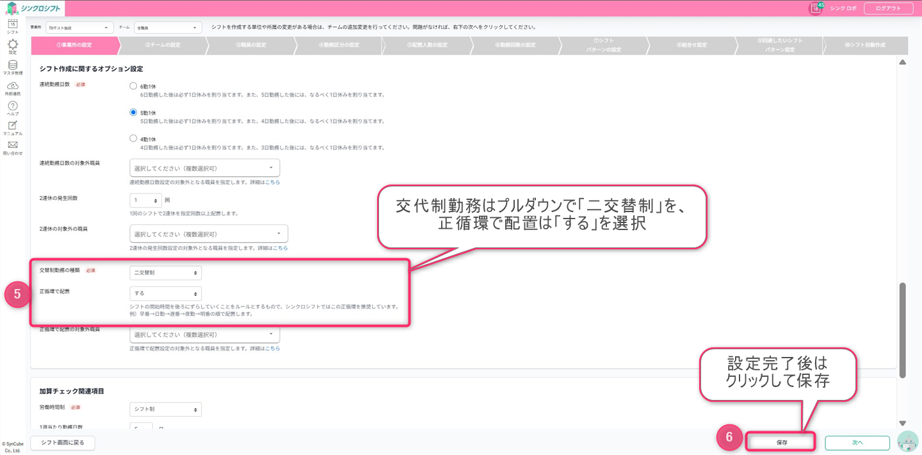
Task: Go to step ④勤務区分の設定 tab
Action: [339, 45]
